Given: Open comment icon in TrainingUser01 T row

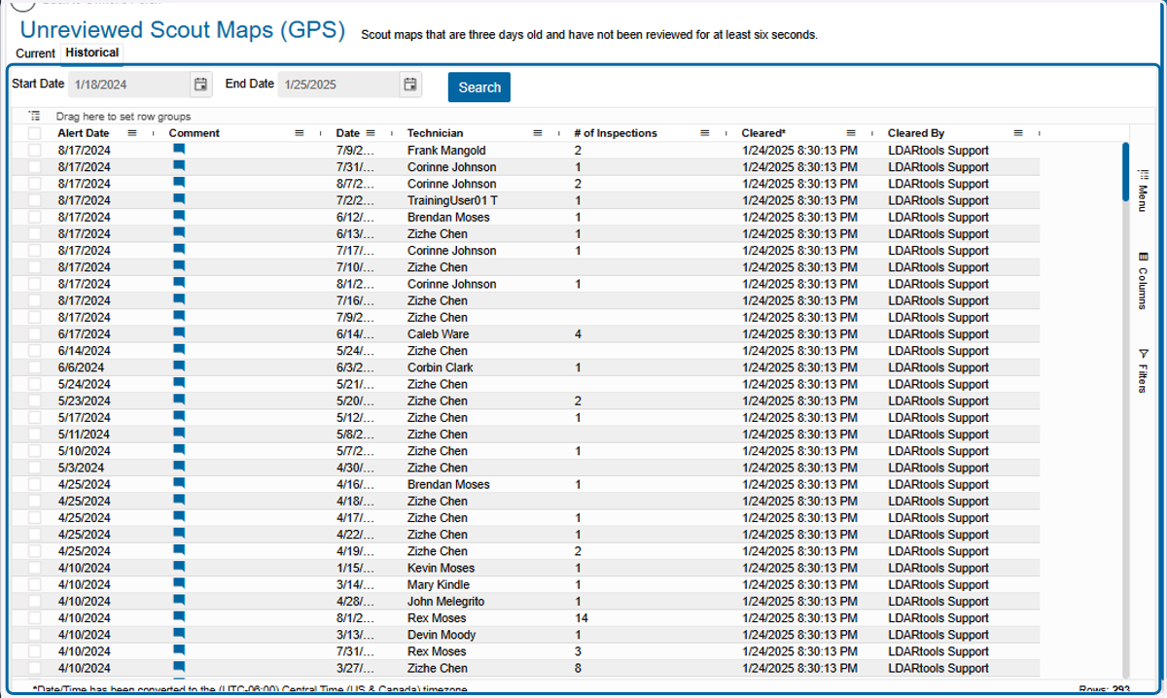Looking at the screenshot, I should tap(179, 199).
